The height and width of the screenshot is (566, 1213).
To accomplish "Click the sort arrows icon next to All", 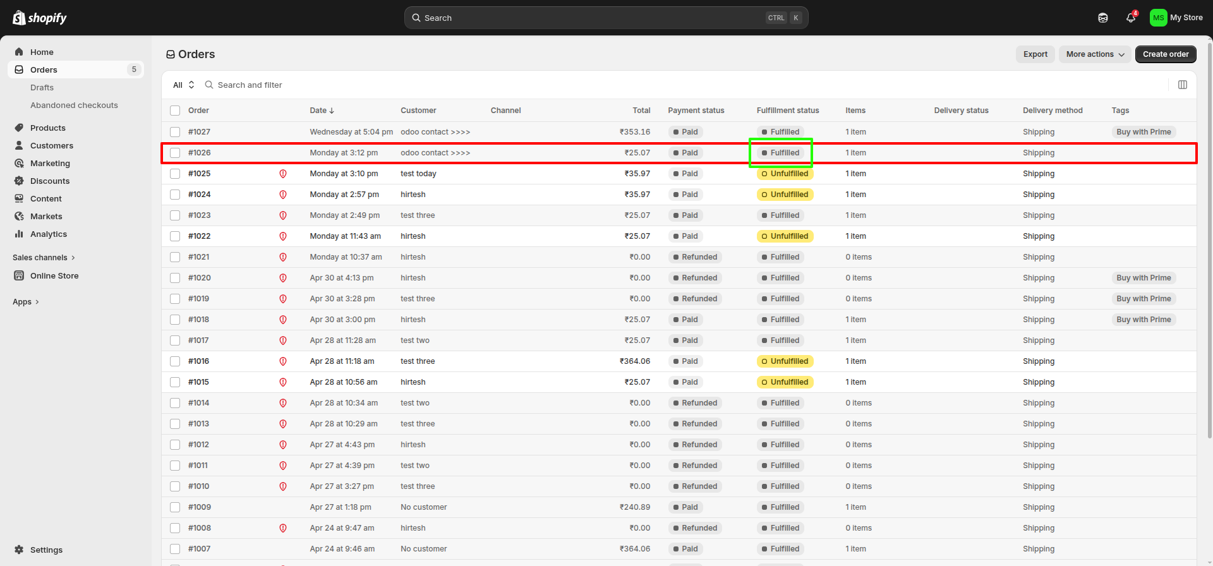I will (x=191, y=85).
